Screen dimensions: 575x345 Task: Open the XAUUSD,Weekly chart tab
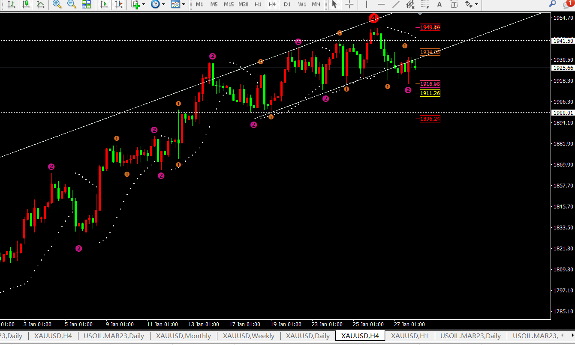[249, 336]
